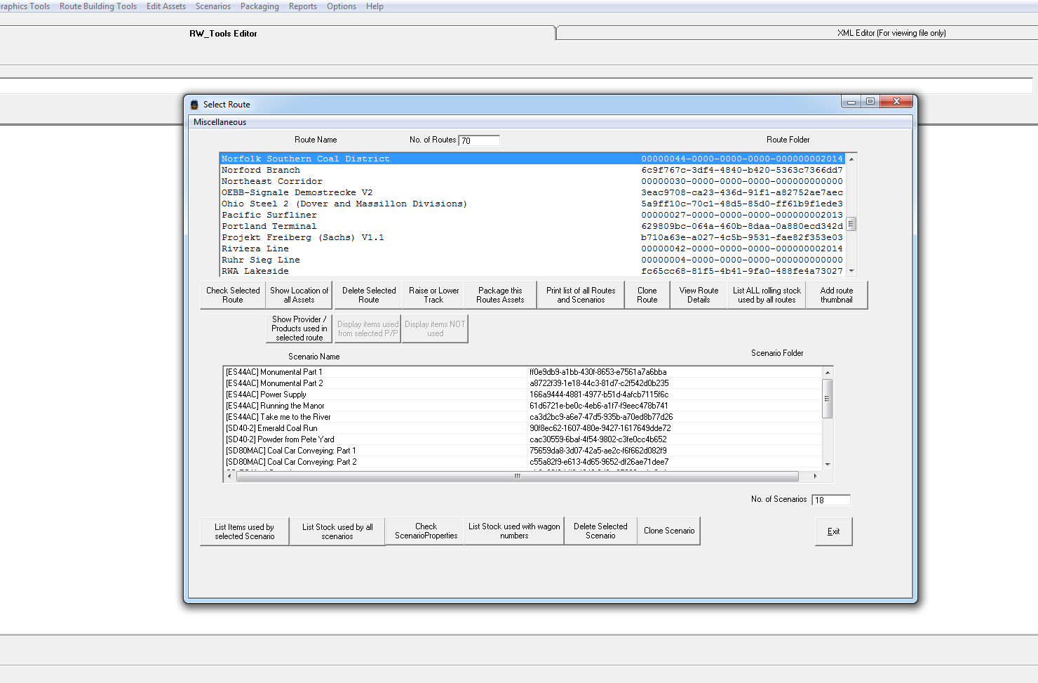Click the No. of Routes field
Image resolution: width=1038 pixels, height=683 pixels.
[x=479, y=140]
